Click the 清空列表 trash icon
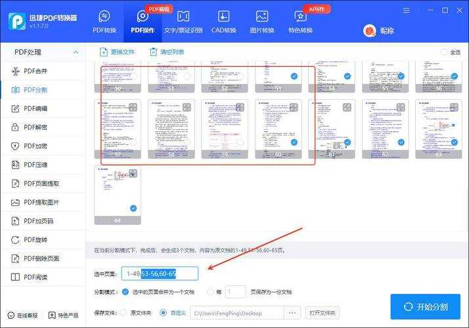This screenshot has width=469, height=328. pyautogui.click(x=153, y=52)
